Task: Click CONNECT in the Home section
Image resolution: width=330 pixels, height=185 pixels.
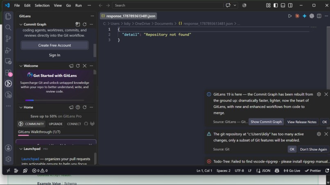Action: pos(74,124)
